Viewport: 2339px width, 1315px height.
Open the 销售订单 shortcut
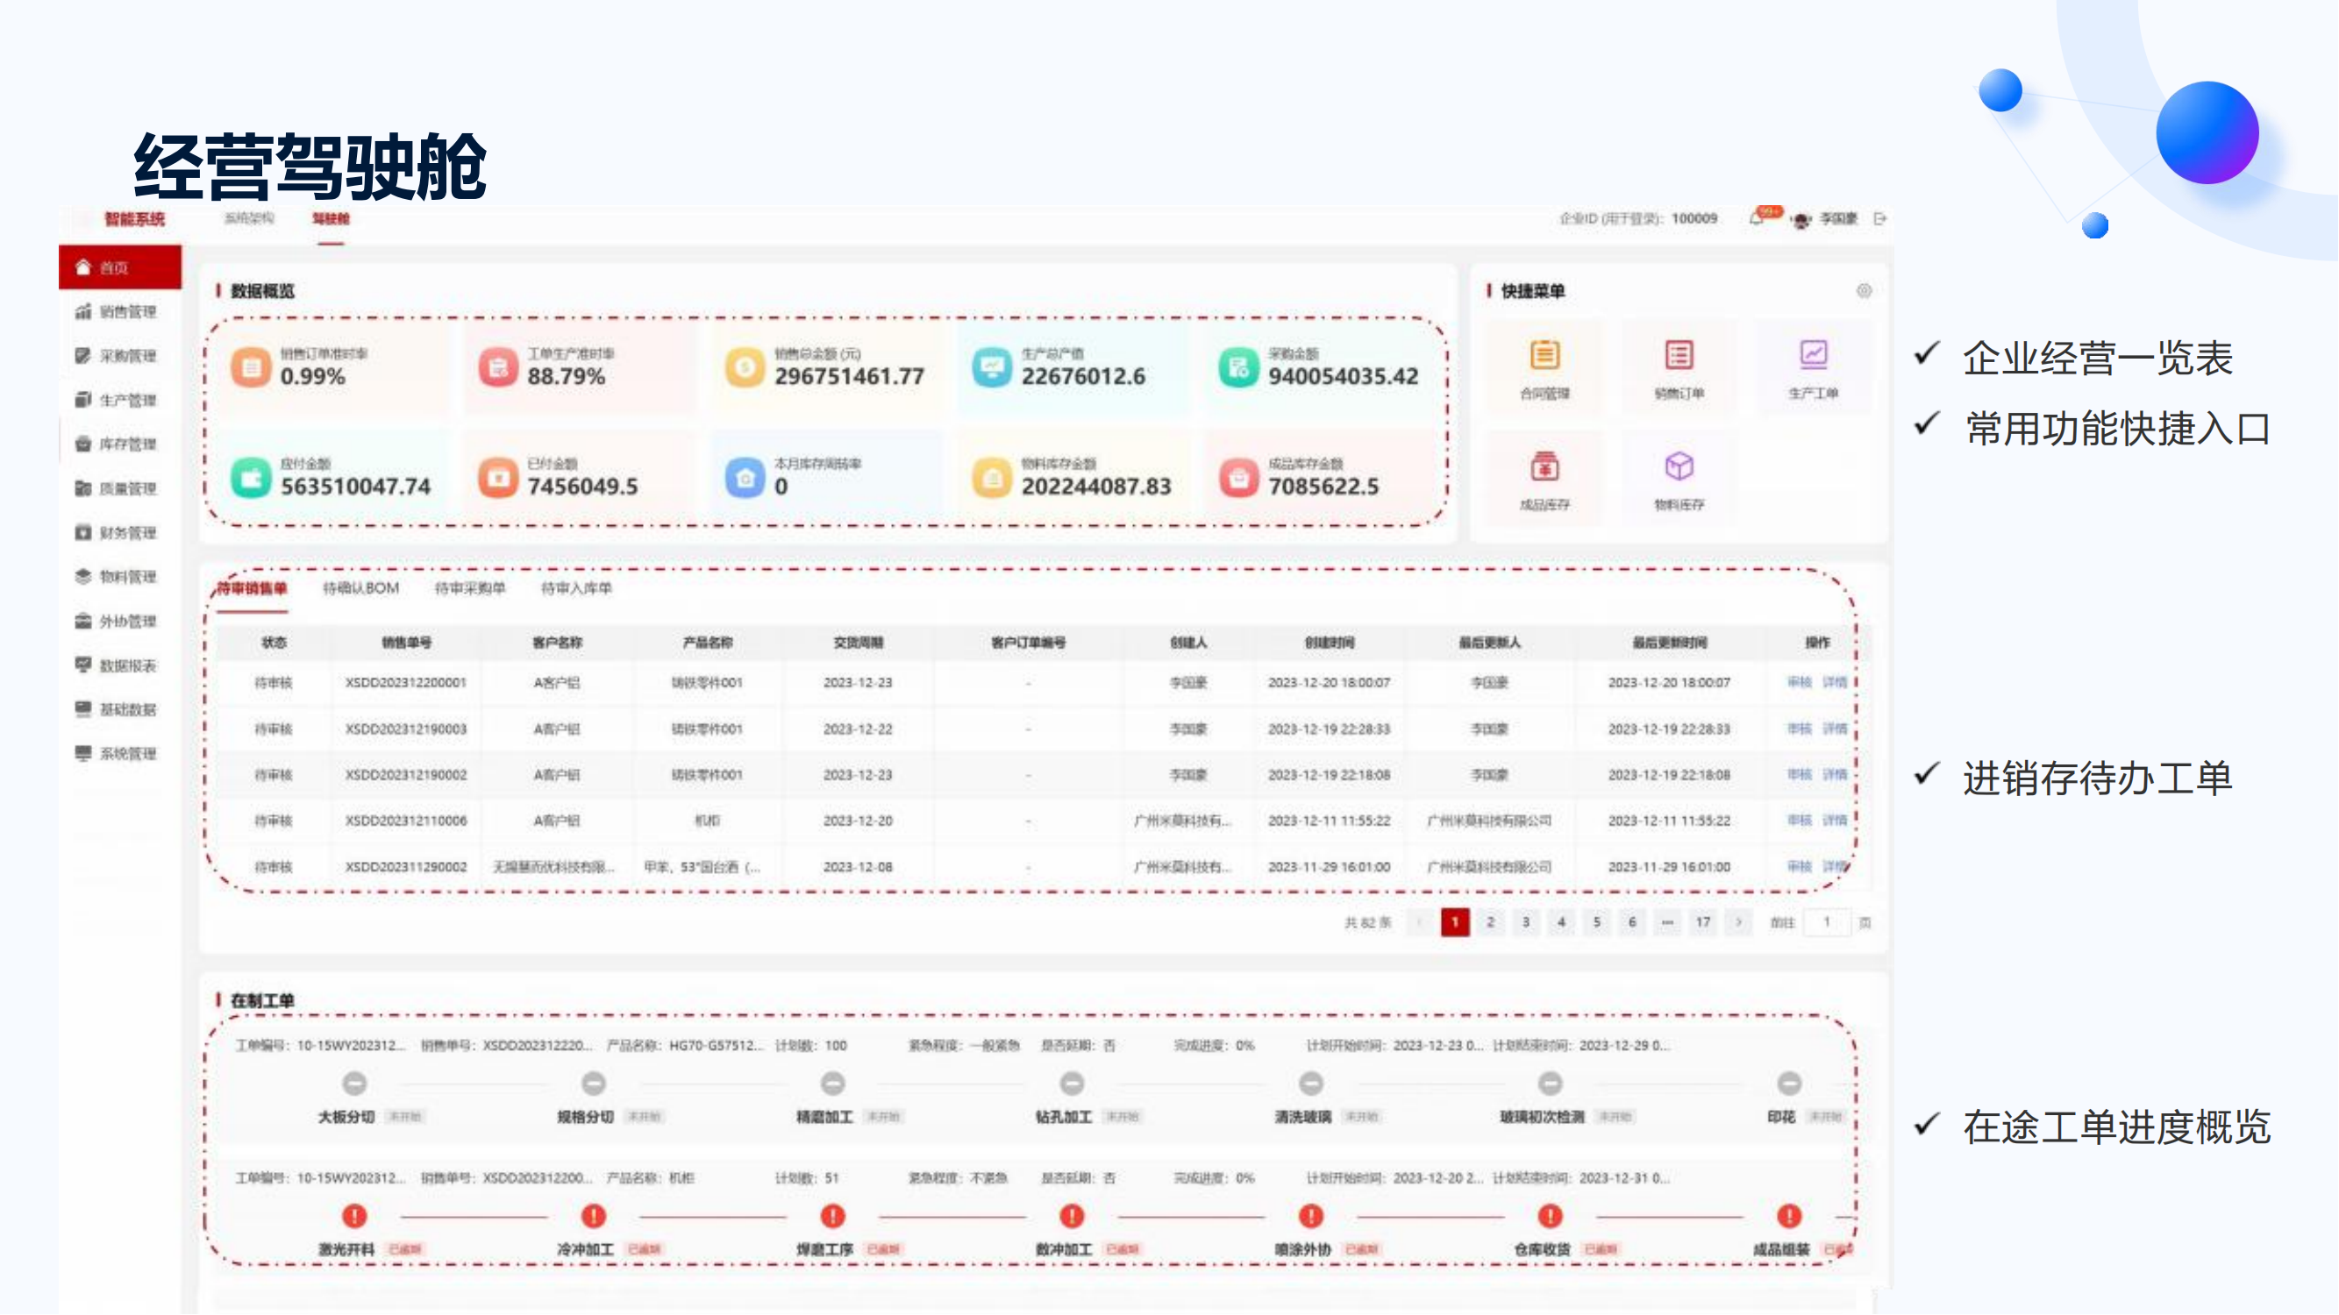pos(1679,367)
